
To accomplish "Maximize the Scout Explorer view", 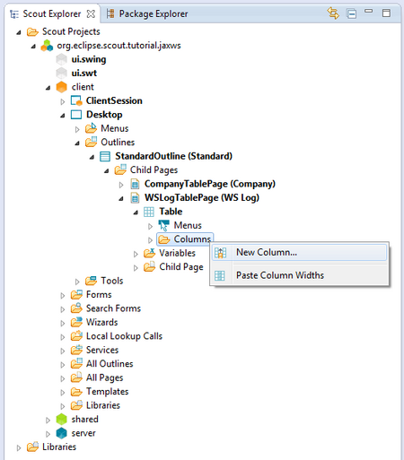I will [x=386, y=13].
